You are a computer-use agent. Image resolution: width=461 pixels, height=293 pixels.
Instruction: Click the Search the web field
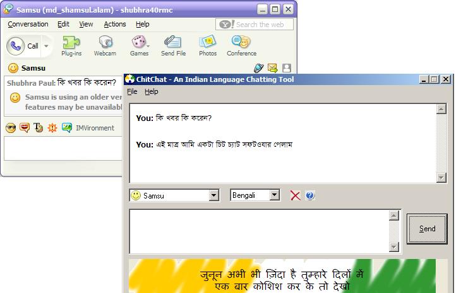click(x=254, y=25)
